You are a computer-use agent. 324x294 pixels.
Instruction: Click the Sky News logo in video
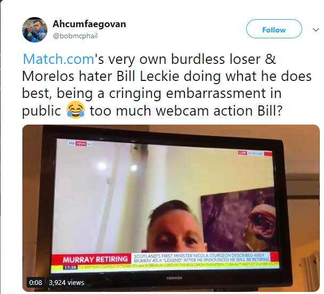click(80, 143)
